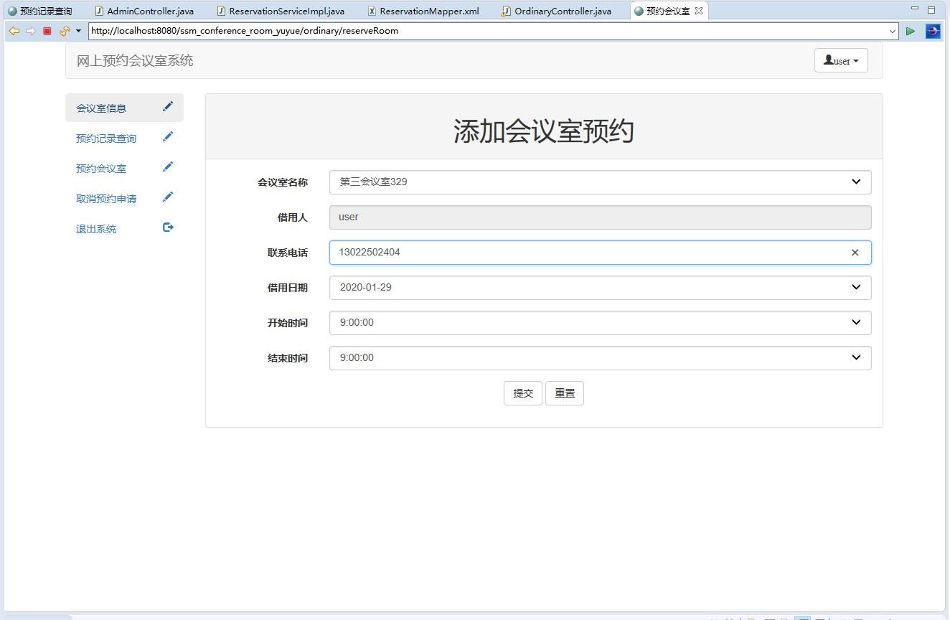
Task: Click the pencil icon beside 会议室信息
Action: click(x=168, y=106)
